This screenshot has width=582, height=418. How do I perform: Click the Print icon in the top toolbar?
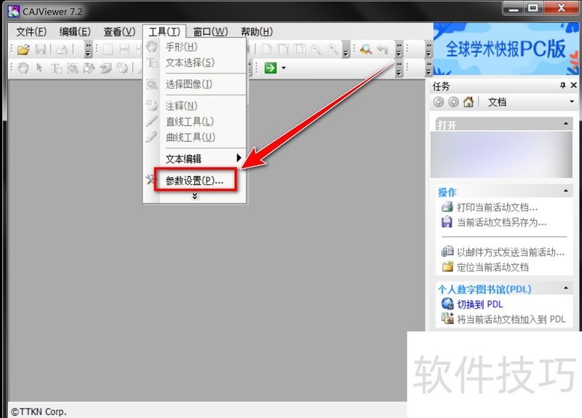tap(62, 50)
